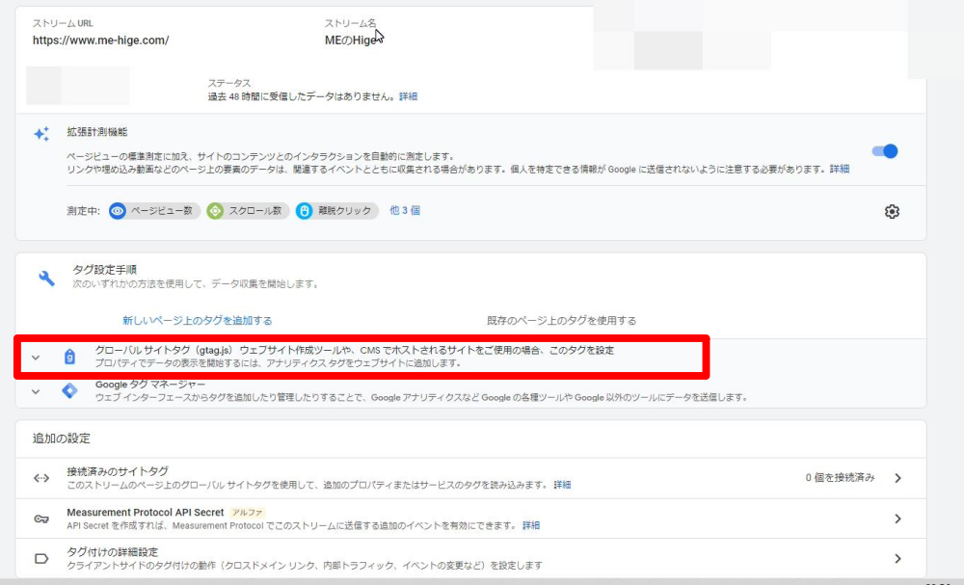Screen dimensions: 964x585
Task: Select the Google タグ マネージャー title text
Action: (x=150, y=385)
